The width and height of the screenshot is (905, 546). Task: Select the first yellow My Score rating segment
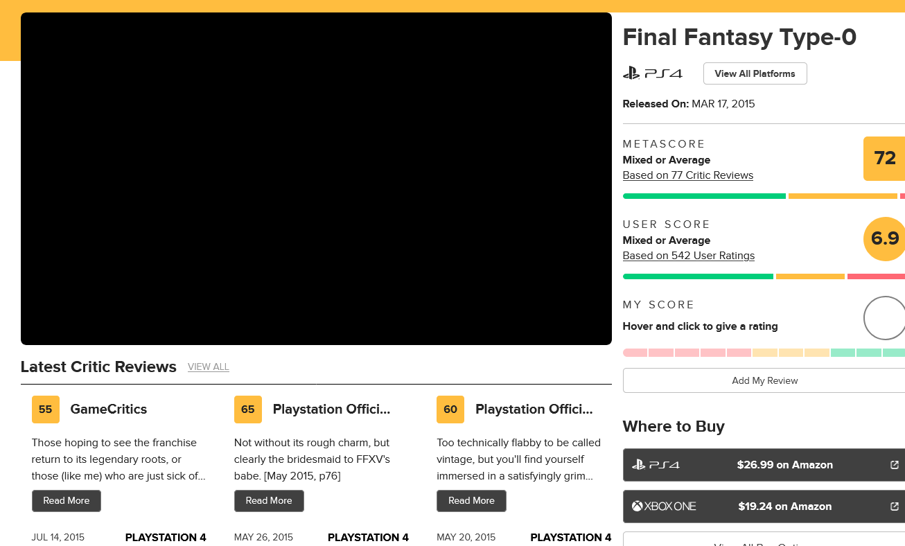click(764, 353)
